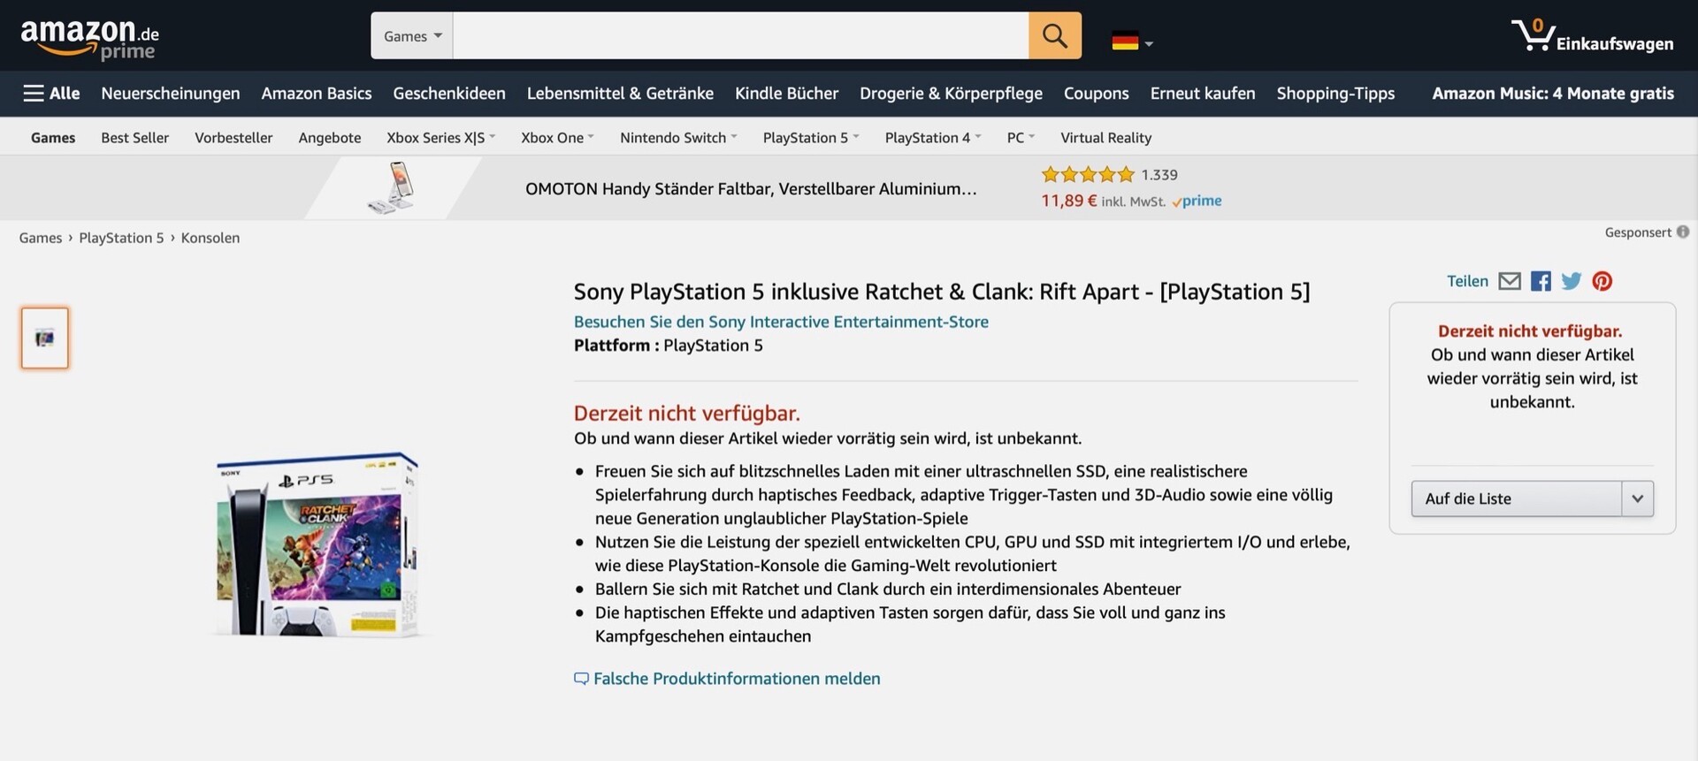Go to Best Seller tab
1698x761 pixels.
[134, 138]
